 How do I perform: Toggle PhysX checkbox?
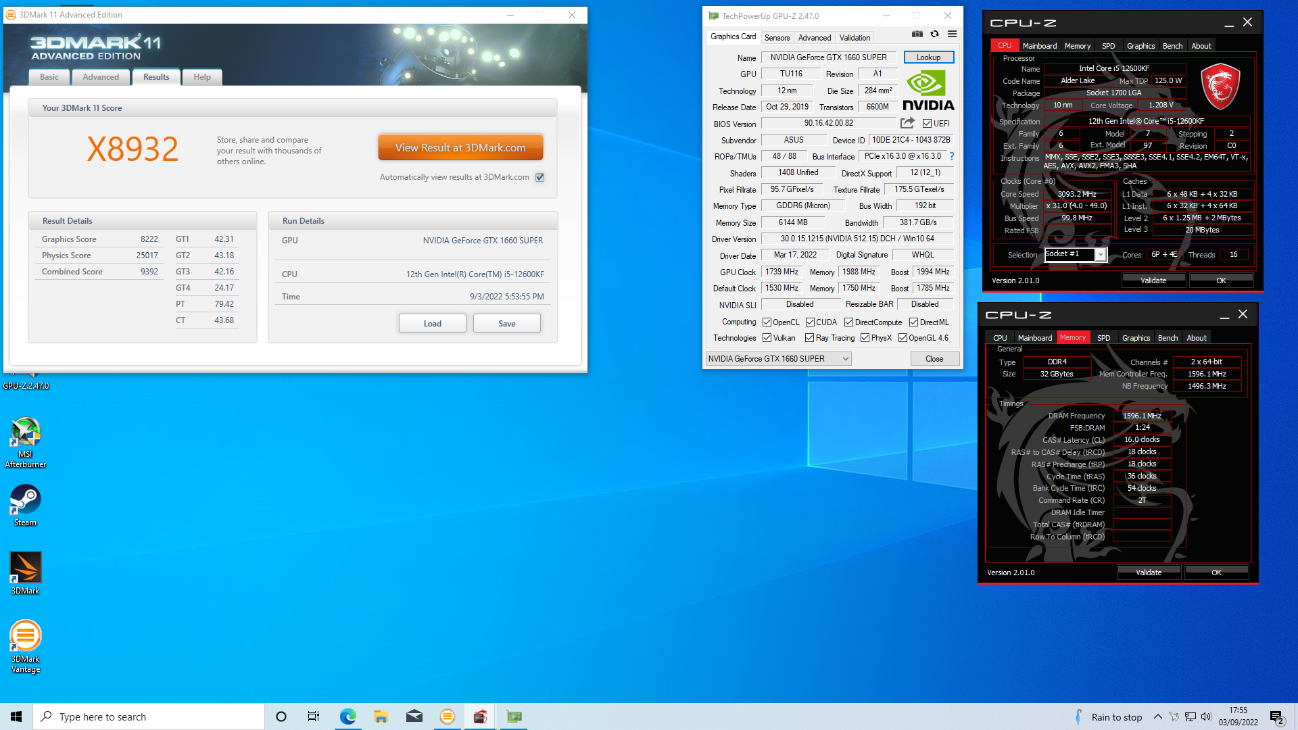(x=865, y=338)
